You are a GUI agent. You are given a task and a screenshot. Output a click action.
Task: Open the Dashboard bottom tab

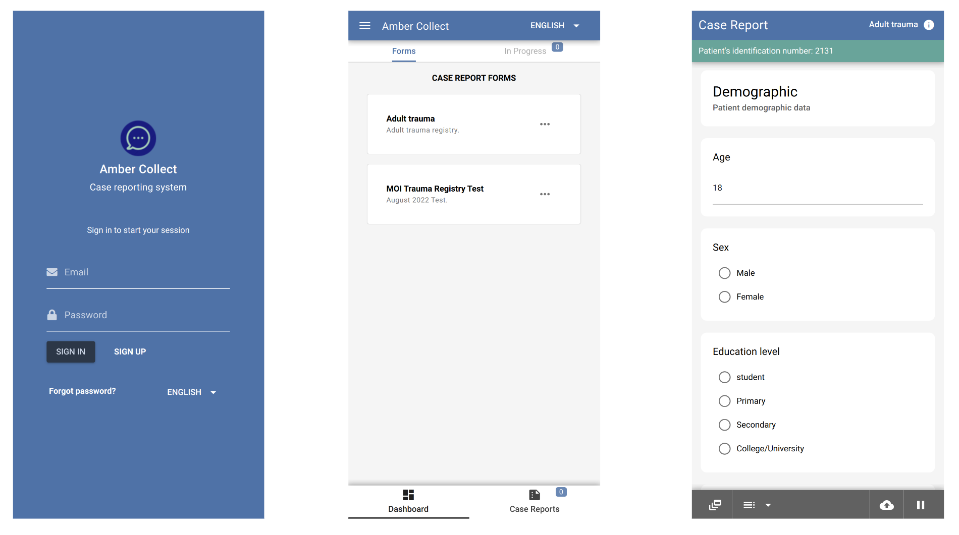click(x=408, y=502)
